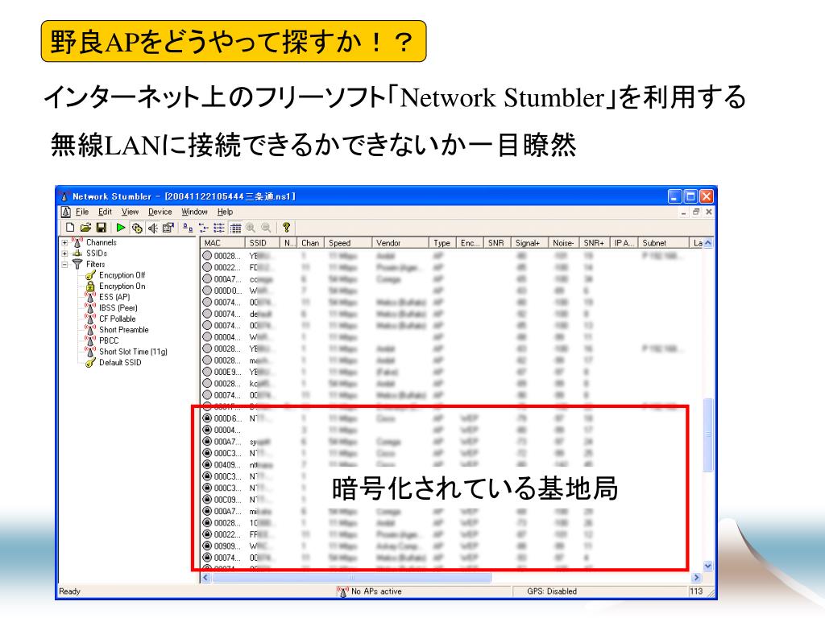
Task: Open Options with the properties toolbar icon
Action: pyautogui.click(x=168, y=228)
